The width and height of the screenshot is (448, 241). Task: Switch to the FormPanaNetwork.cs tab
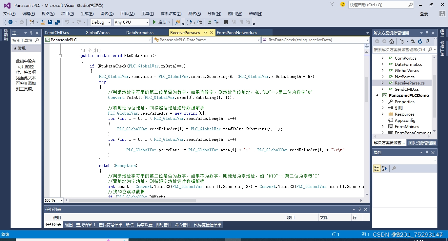click(x=237, y=33)
